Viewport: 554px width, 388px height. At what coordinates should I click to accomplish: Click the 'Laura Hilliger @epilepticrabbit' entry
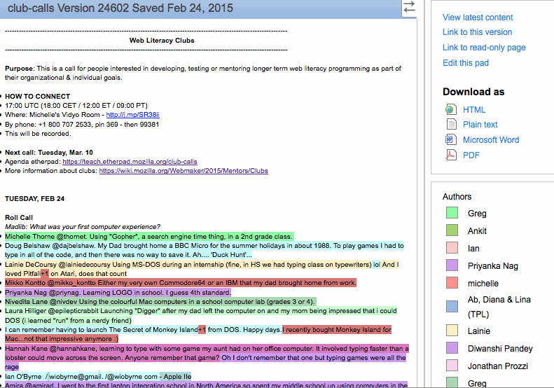[x=201, y=316]
